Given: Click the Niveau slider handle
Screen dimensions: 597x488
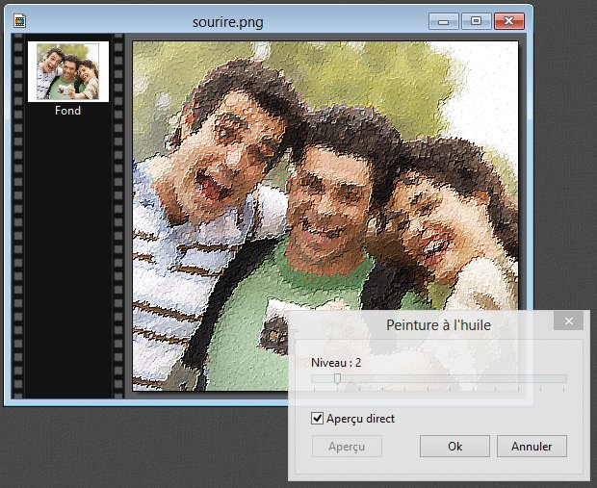Looking at the screenshot, I should pos(337,379).
